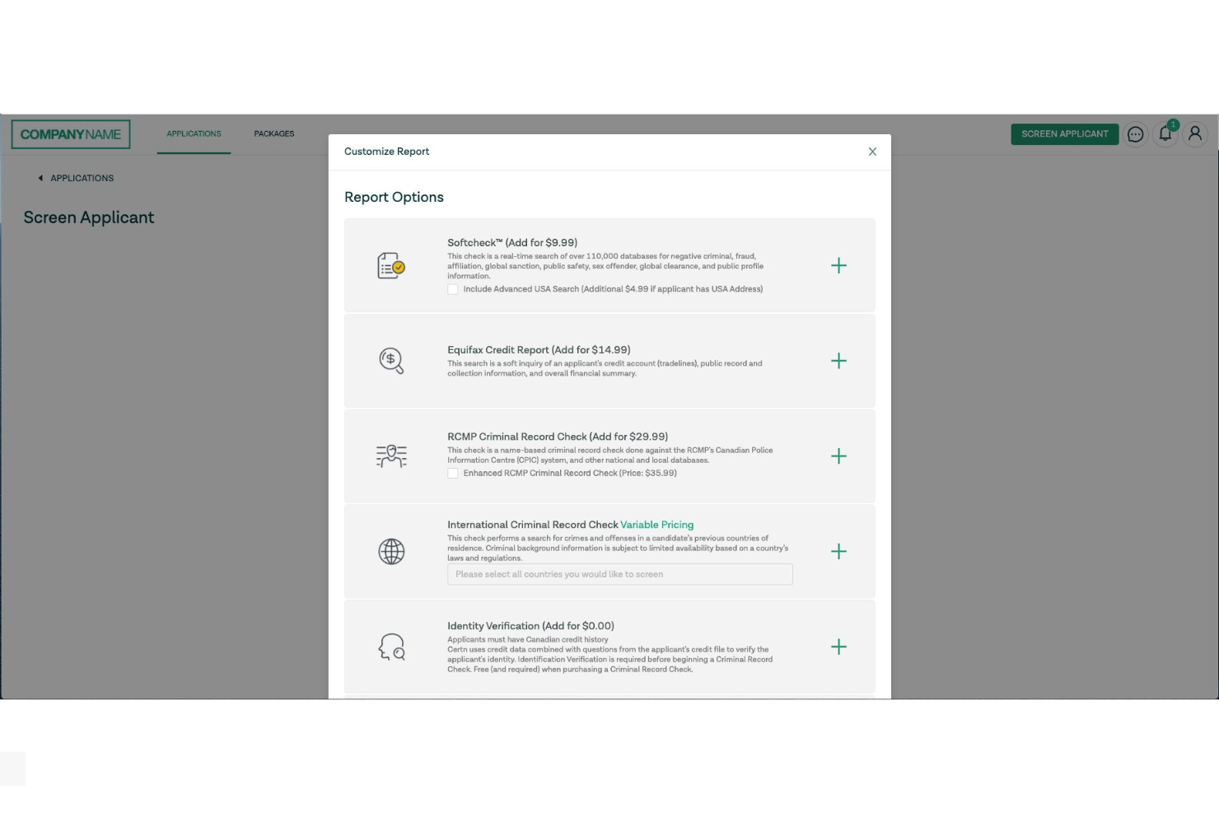Click the Equifax dollar magnifier icon

pos(391,361)
